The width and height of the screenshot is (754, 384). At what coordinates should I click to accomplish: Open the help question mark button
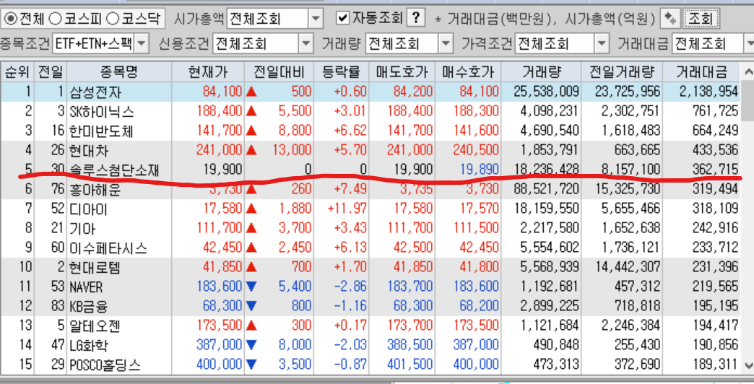[416, 18]
